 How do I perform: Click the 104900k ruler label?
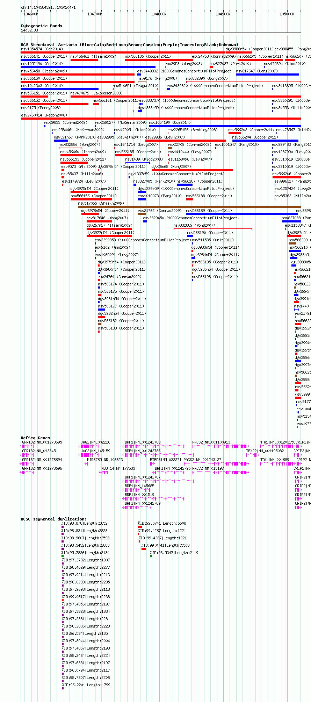(223, 14)
